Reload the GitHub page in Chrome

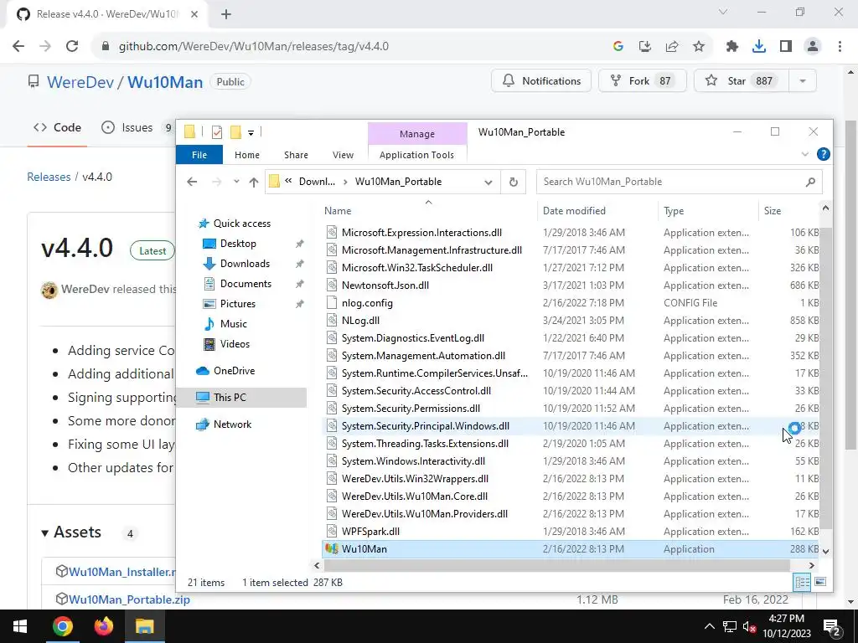72,47
